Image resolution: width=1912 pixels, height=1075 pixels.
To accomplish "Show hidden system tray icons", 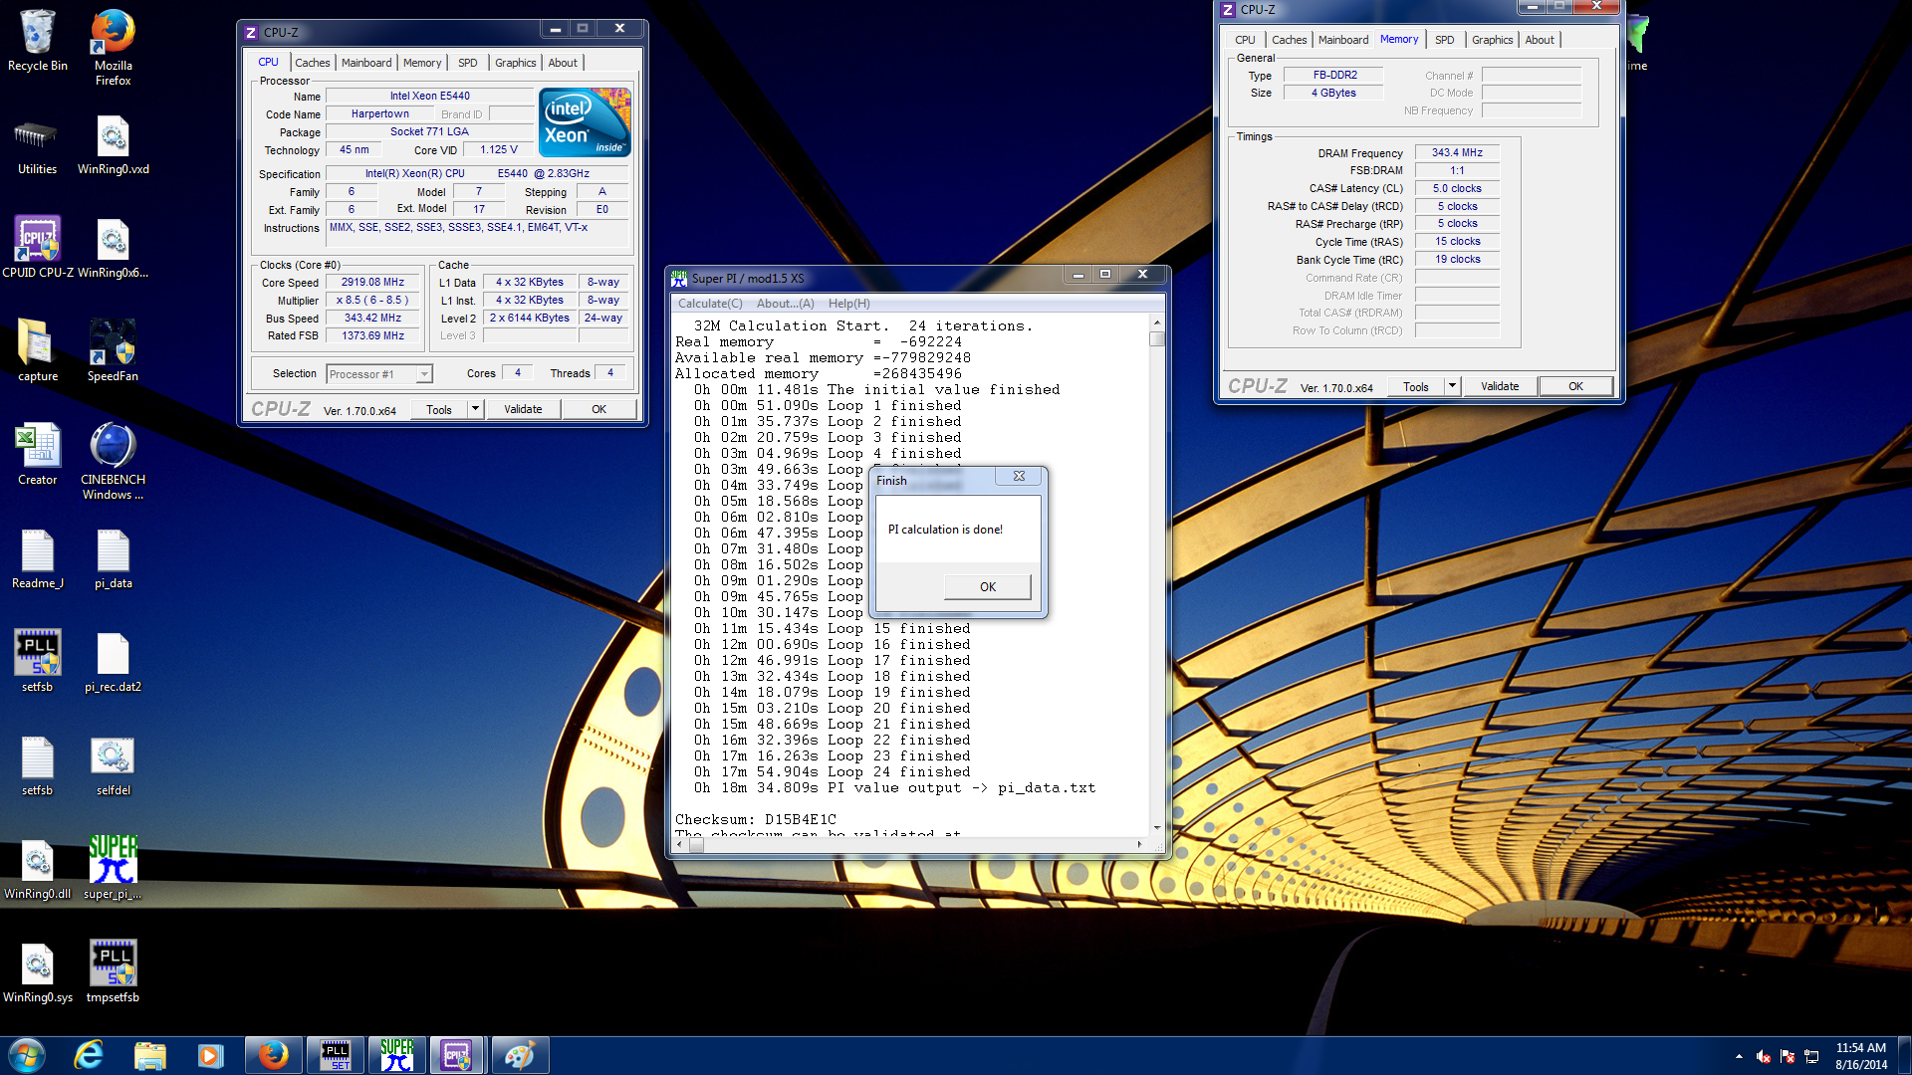I will pyautogui.click(x=1739, y=1057).
